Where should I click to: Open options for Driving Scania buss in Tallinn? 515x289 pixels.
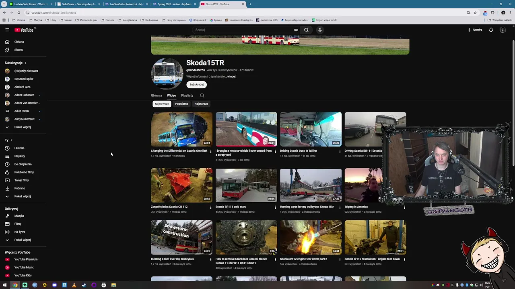coord(340,151)
